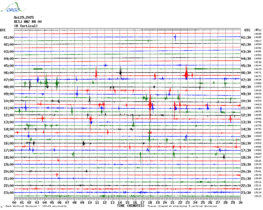
Task: Select the DC value 13965
Action: click(258, 83)
